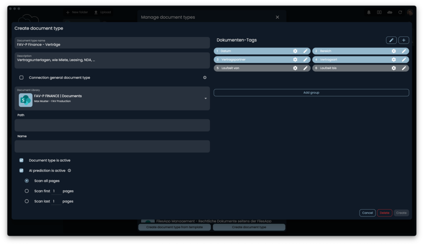Select the Laufzeit bis tag label

click(x=328, y=68)
